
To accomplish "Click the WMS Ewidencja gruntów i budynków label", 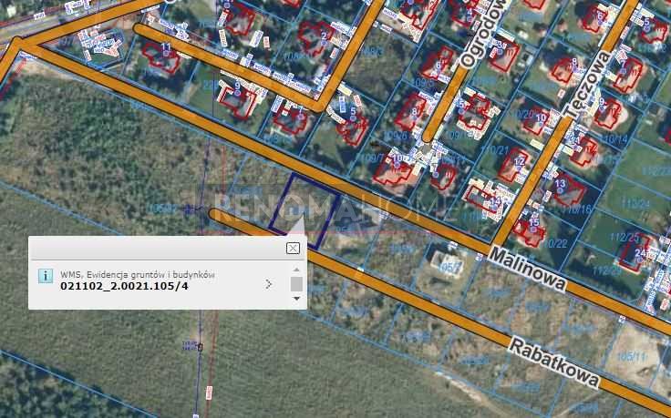I will click(x=137, y=273).
